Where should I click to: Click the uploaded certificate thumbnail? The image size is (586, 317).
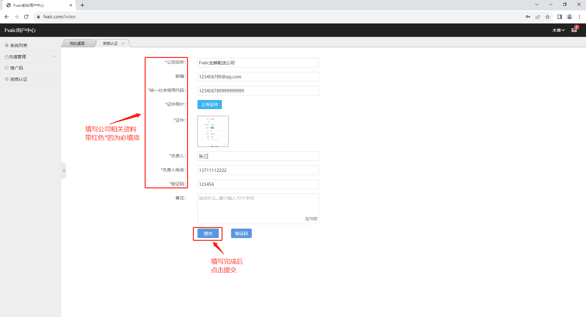[x=213, y=131]
